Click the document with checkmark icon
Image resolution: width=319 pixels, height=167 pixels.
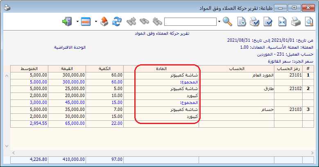point(268,22)
